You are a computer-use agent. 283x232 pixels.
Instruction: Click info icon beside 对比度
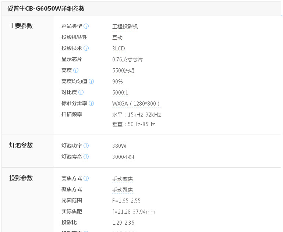pos(81,92)
